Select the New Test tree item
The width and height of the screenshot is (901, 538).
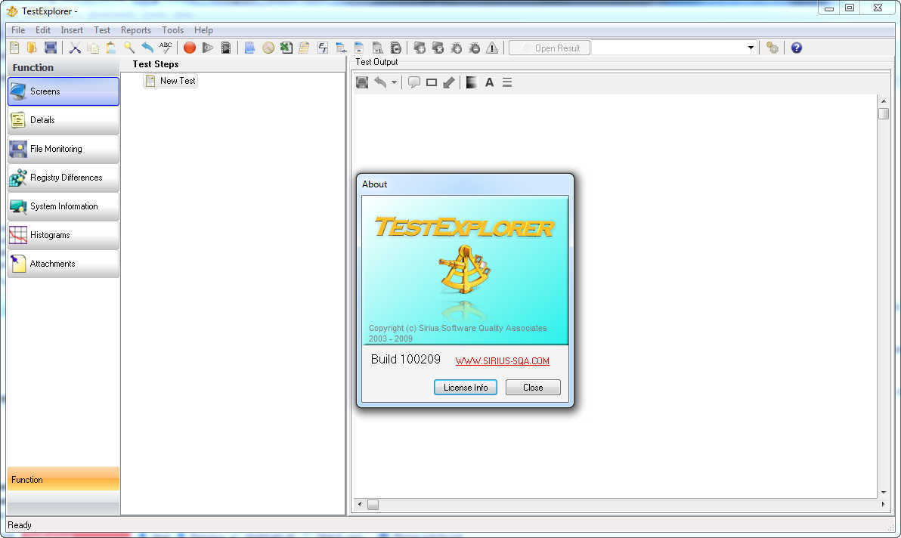tap(171, 81)
